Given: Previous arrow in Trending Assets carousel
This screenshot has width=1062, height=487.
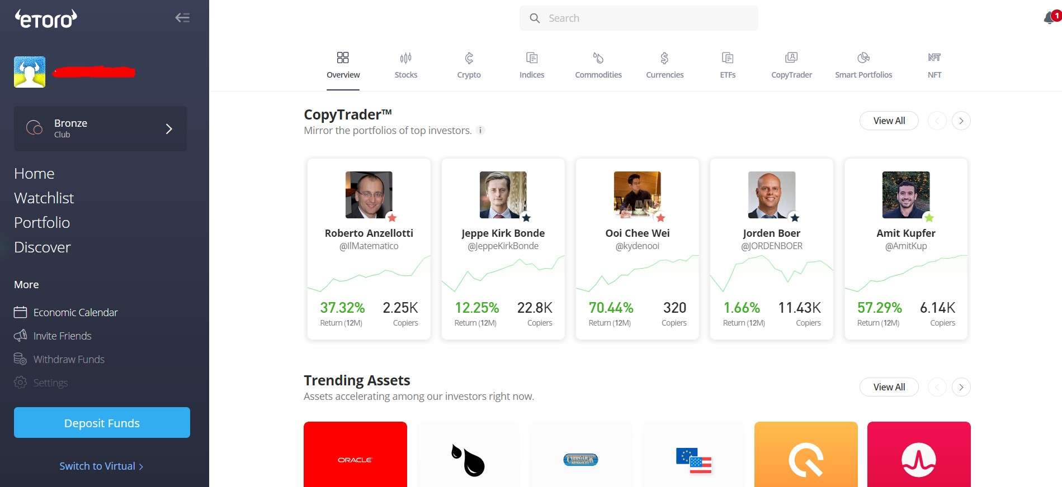Looking at the screenshot, I should [x=937, y=387].
